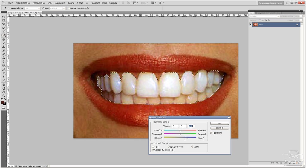This screenshot has height=168, width=306.
Task: Select the Тени tone radio button
Action: tap(153, 147)
